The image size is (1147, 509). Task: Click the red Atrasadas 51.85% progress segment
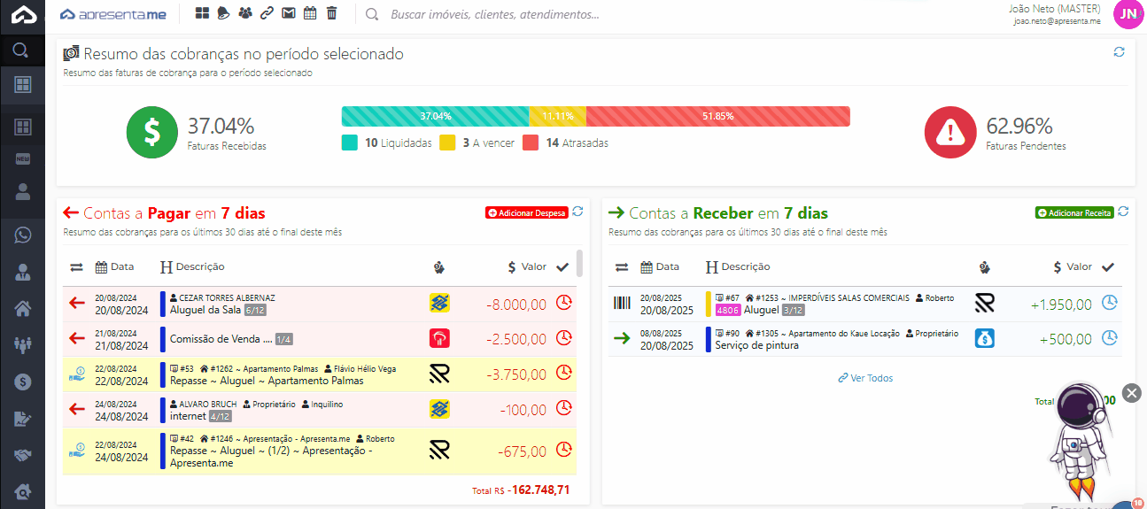tap(717, 116)
